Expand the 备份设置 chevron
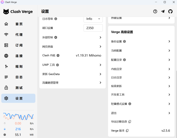Screen dimensions: 177x138 169,41
